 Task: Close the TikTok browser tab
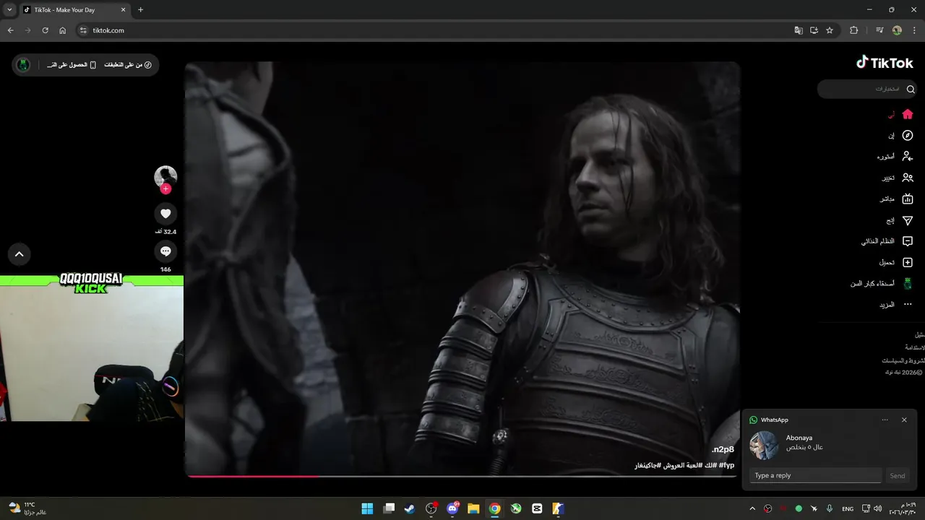[122, 10]
